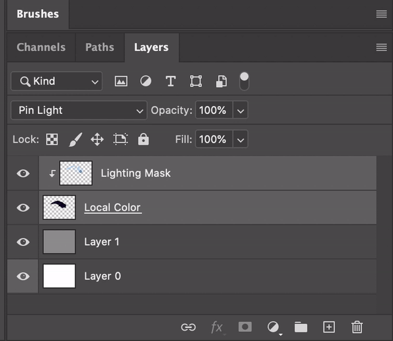The width and height of the screenshot is (393, 341).
Task: Lock all padlock icon
Action: pyautogui.click(x=143, y=139)
